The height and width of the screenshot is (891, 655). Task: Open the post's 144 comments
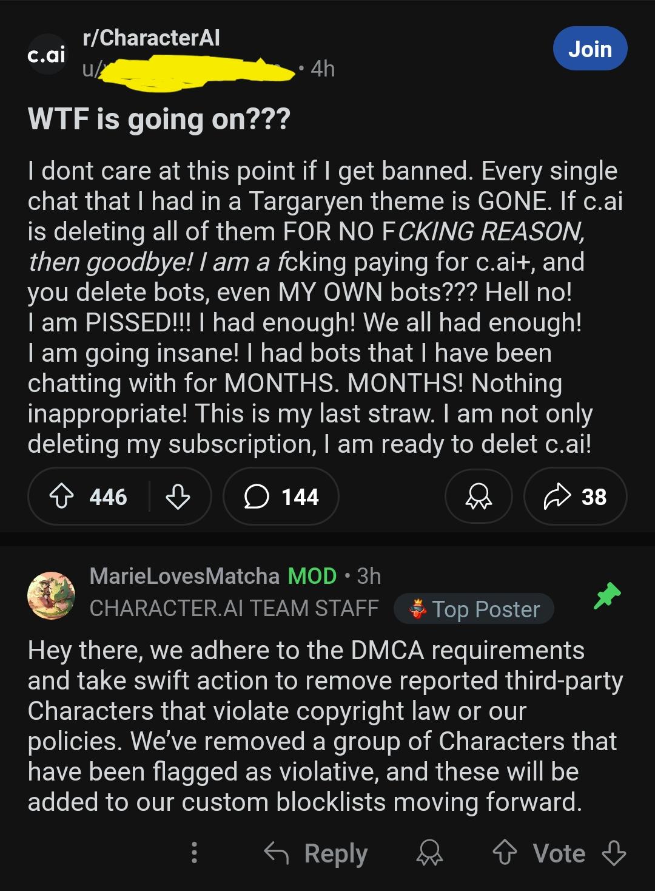click(281, 497)
